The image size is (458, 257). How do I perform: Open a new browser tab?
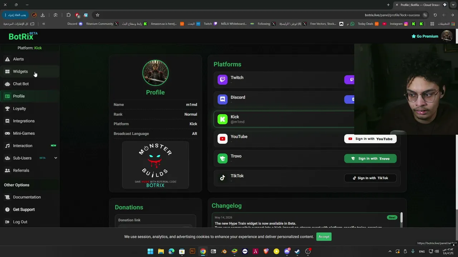coord(388,5)
